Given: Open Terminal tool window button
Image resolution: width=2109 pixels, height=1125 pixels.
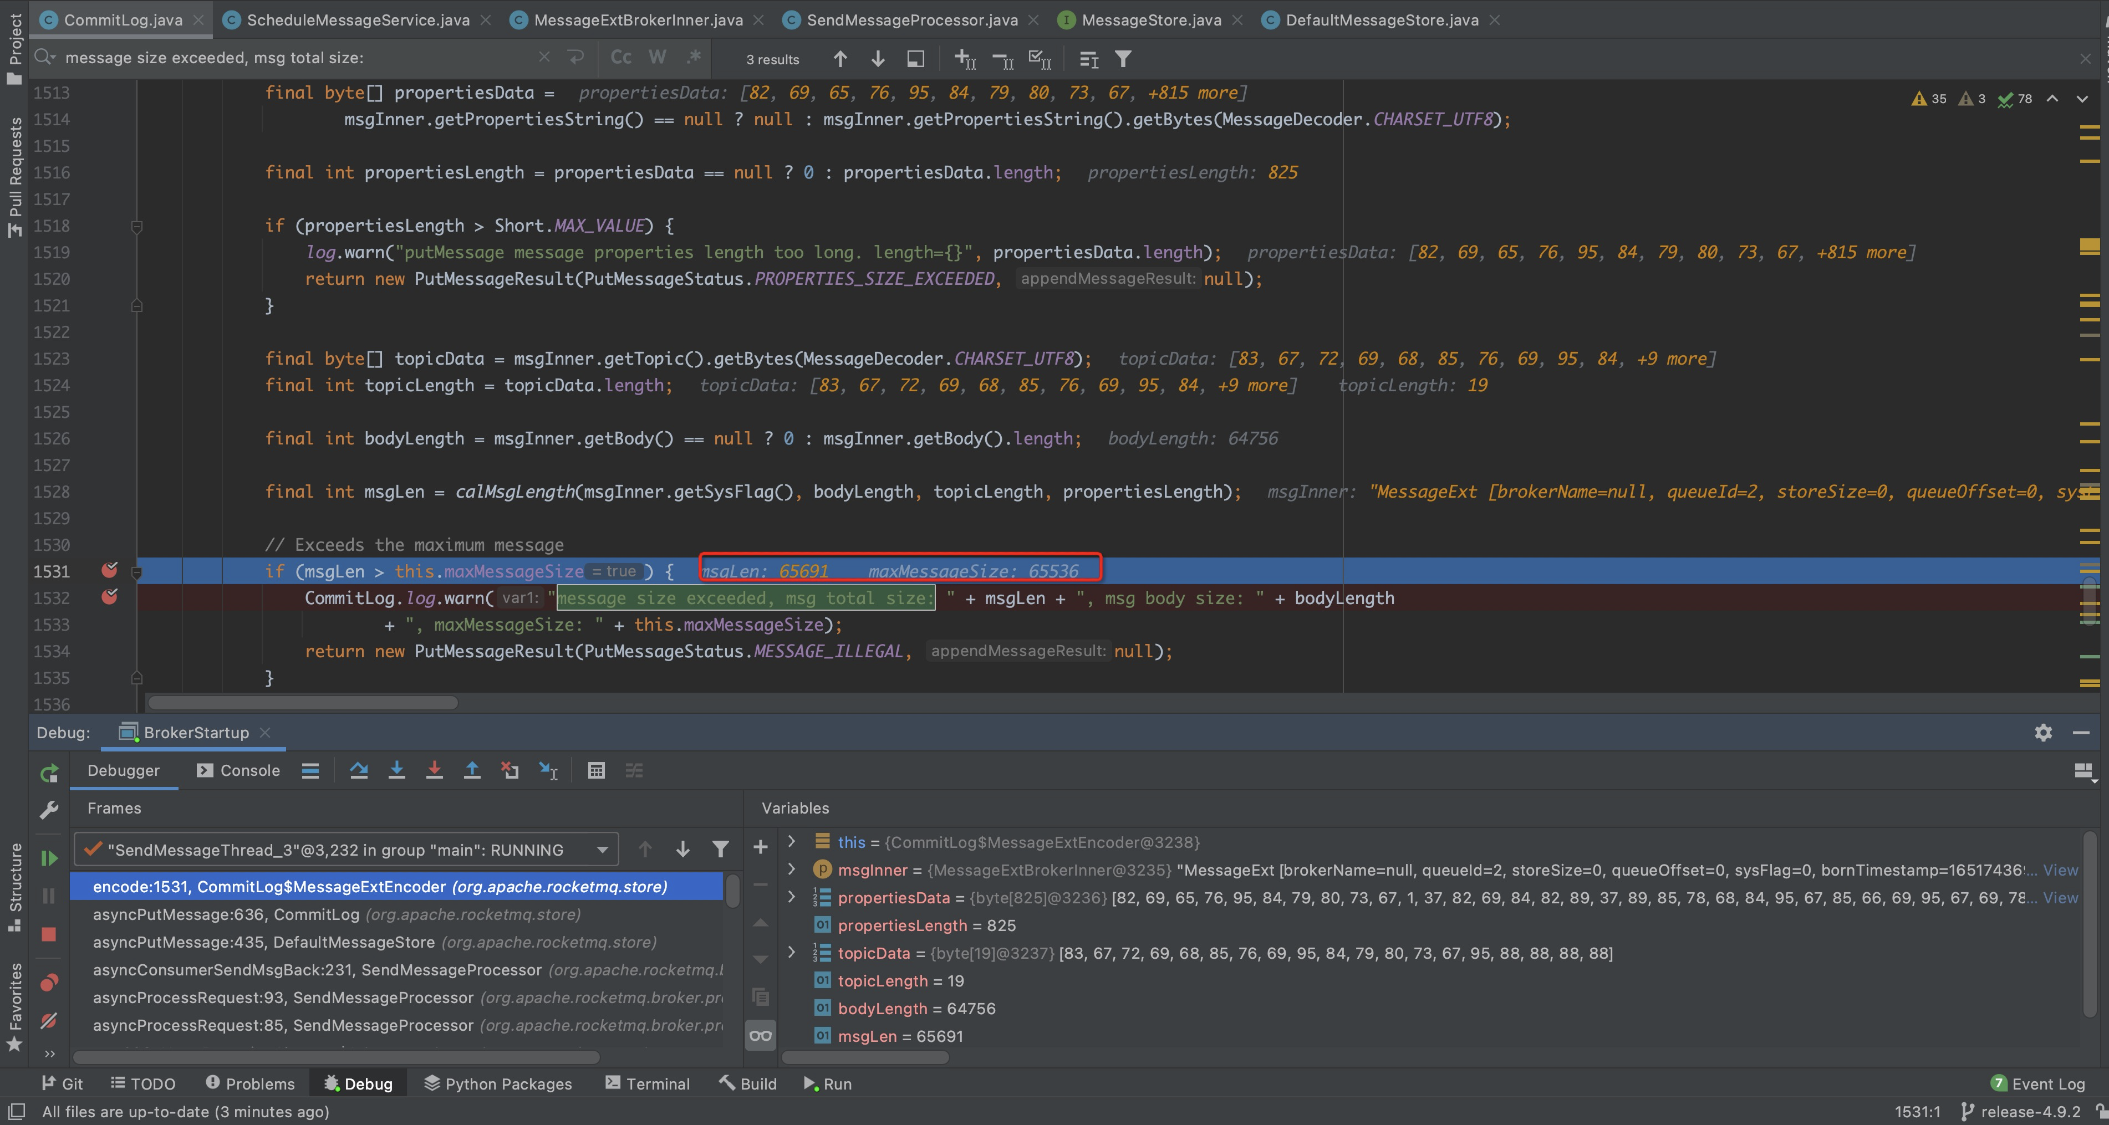Looking at the screenshot, I should (648, 1084).
